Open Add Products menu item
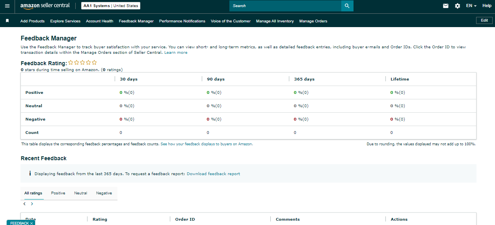Screen dimensions: 495x225 (33, 21)
